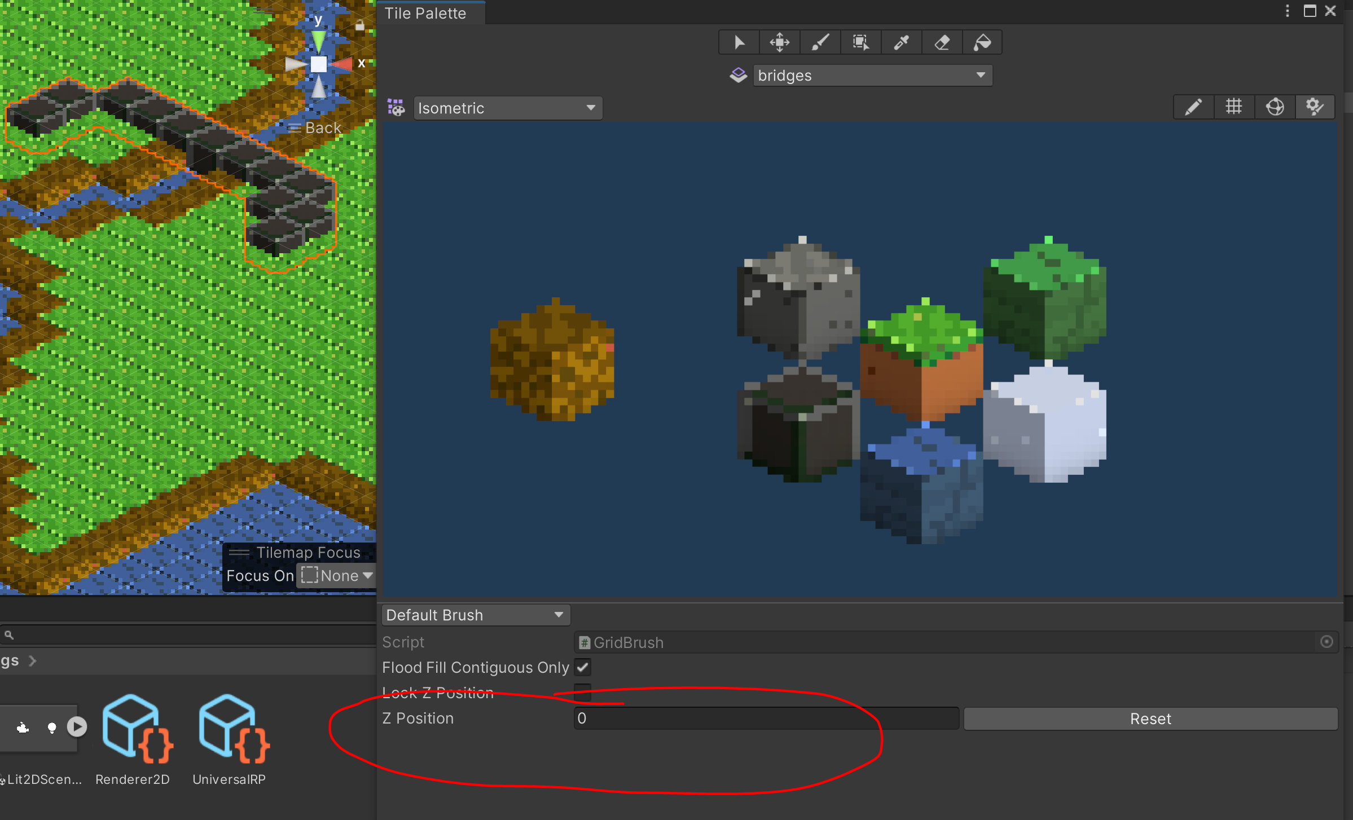Click the Tile Palette tab
Screen dimensions: 1353x820
425,13
